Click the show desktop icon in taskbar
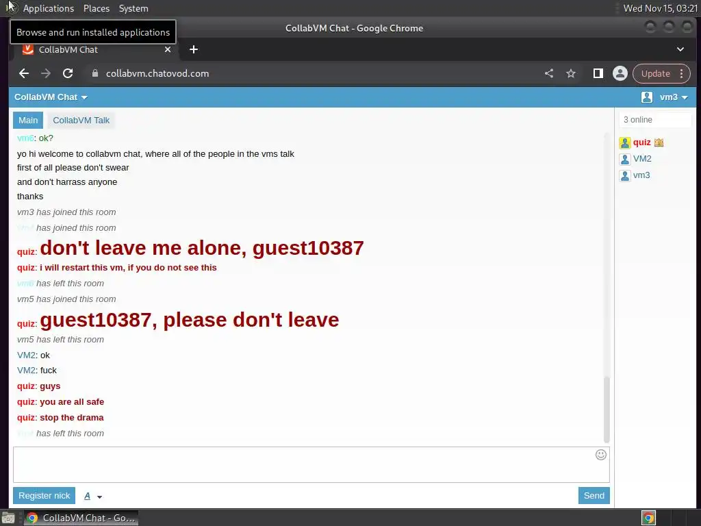 pos(8,518)
